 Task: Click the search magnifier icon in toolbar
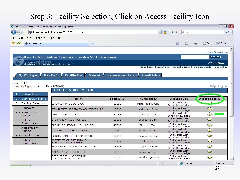[227, 32]
